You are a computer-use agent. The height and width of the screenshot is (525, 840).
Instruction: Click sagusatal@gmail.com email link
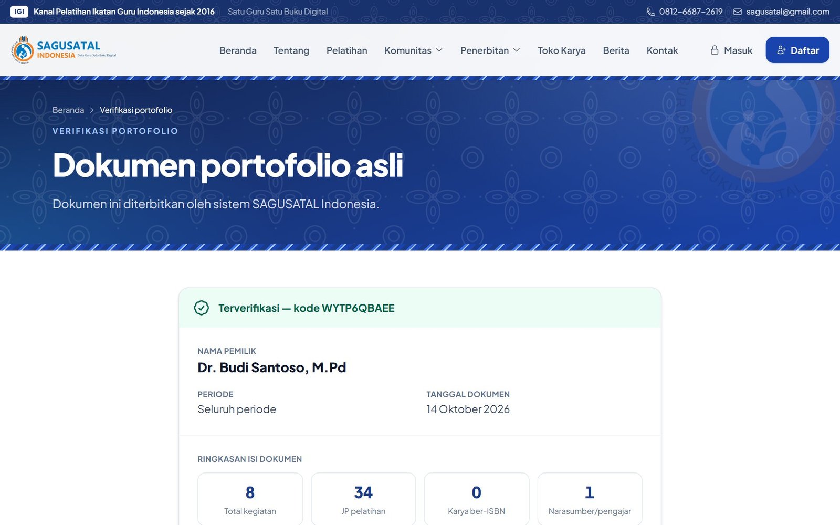pyautogui.click(x=788, y=12)
